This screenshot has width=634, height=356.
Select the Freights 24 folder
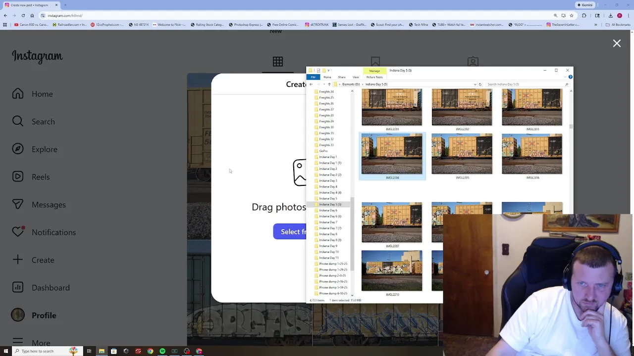point(326,91)
